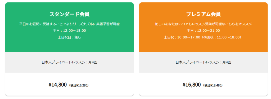The image size is (271, 99).
Task: Click the ¥14,800 price
Action: click(57, 85)
